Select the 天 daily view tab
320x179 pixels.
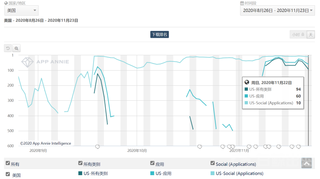[x=311, y=35]
